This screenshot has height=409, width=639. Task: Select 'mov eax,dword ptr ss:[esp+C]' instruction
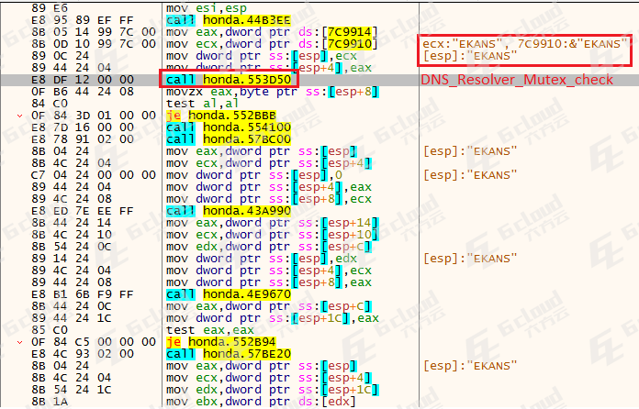pos(269,306)
